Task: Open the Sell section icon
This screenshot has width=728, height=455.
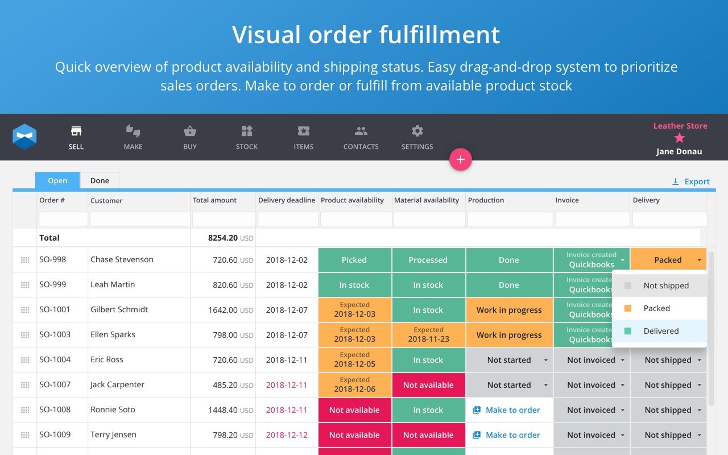Action: [76, 131]
